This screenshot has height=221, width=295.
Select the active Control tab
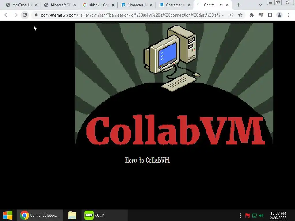pyautogui.click(x=209, y=5)
